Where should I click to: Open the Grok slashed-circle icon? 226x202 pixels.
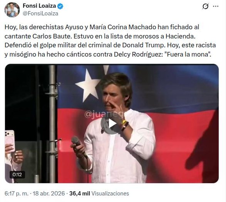(x=205, y=6)
